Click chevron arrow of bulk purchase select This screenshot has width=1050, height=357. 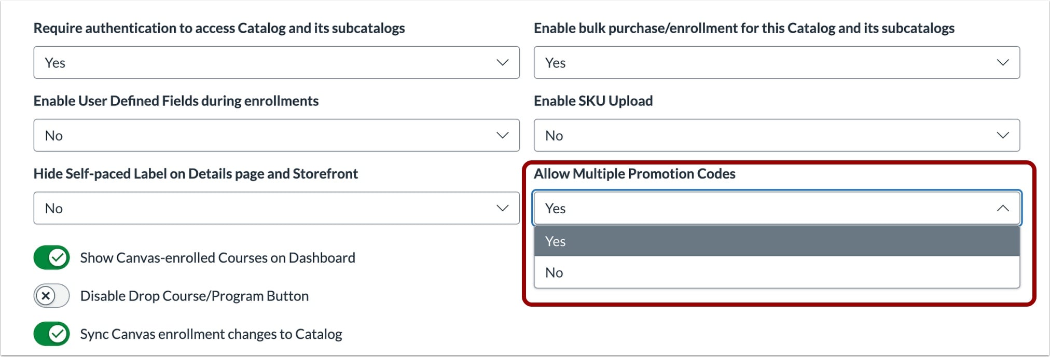click(x=1002, y=63)
